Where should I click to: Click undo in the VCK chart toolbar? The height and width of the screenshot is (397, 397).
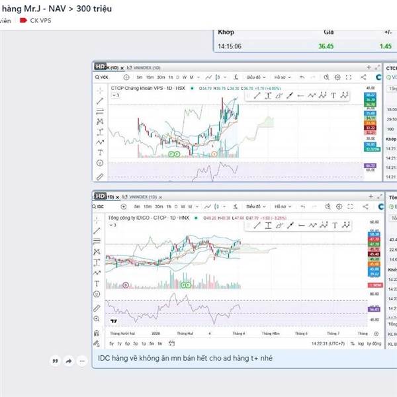[302, 77]
